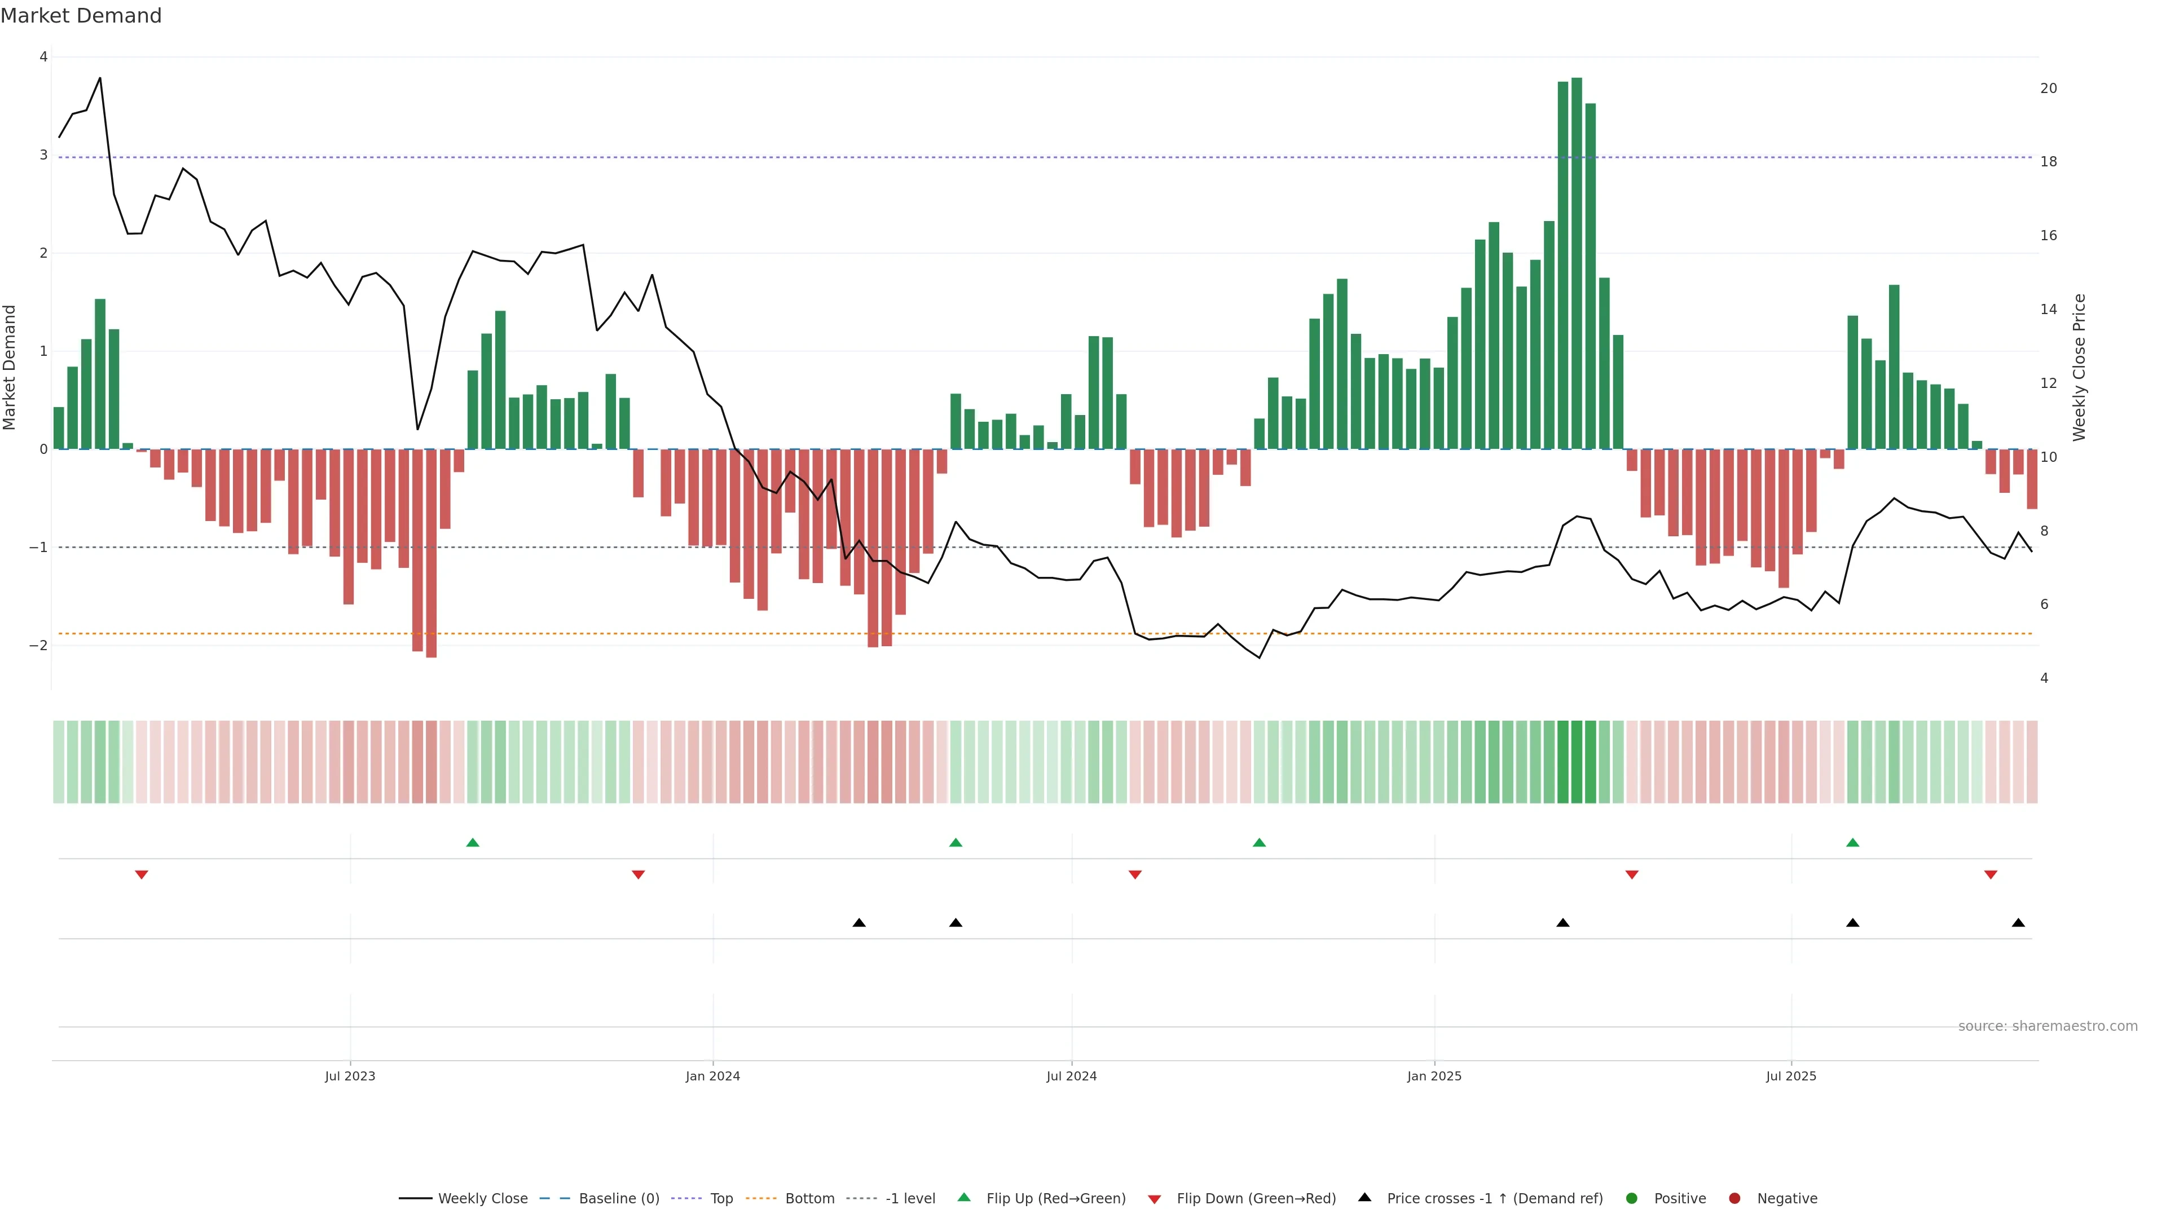Toggle Top dotted line legend entry

click(721, 1199)
